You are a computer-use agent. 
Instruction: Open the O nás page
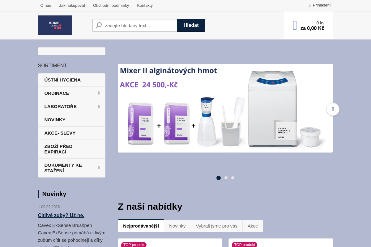pyautogui.click(x=46, y=5)
